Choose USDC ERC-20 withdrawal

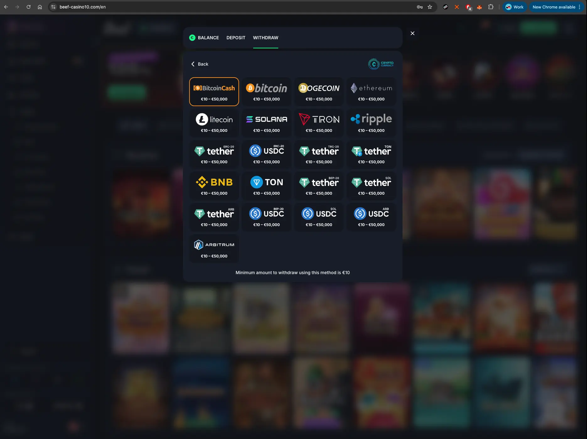pyautogui.click(x=266, y=154)
